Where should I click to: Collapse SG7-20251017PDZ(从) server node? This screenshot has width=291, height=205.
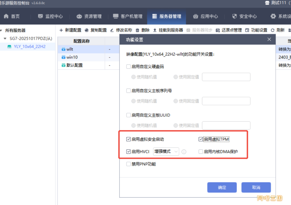[5, 38]
